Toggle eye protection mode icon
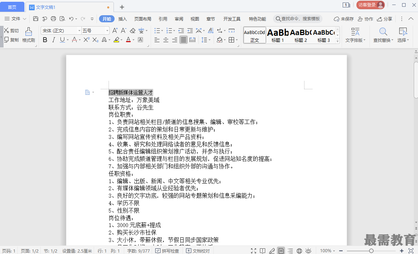The width and height of the screenshot is (418, 254). [x=308, y=250]
